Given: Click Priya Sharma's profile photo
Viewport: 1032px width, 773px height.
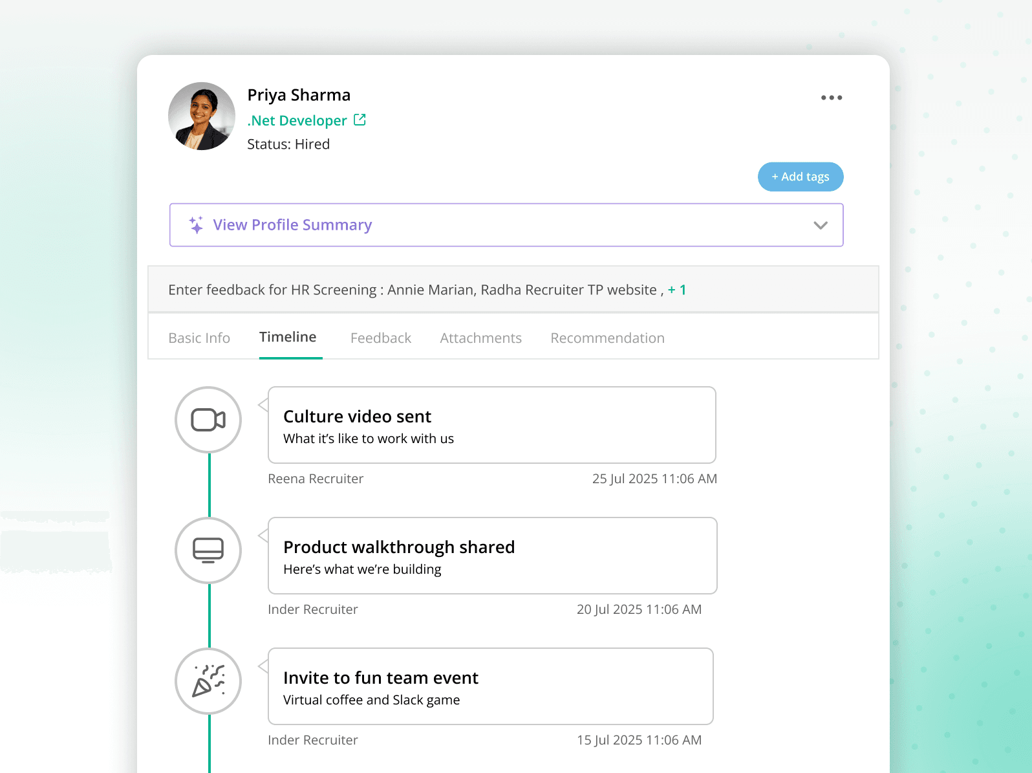Looking at the screenshot, I should coord(202,116).
